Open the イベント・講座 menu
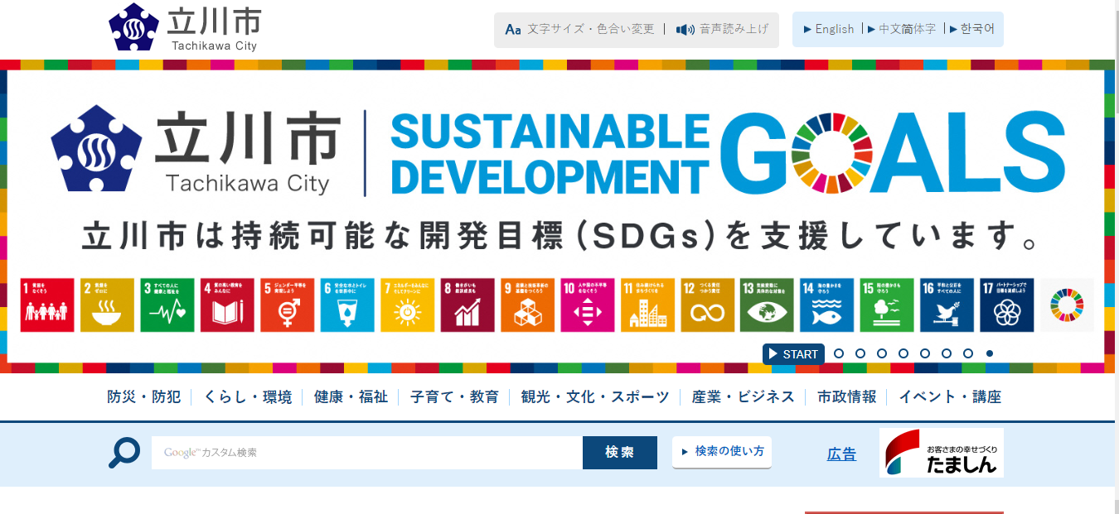Image resolution: width=1119 pixels, height=514 pixels. click(x=950, y=397)
